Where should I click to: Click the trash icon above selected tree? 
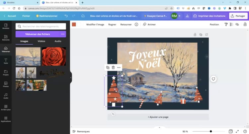[x=113, y=67]
